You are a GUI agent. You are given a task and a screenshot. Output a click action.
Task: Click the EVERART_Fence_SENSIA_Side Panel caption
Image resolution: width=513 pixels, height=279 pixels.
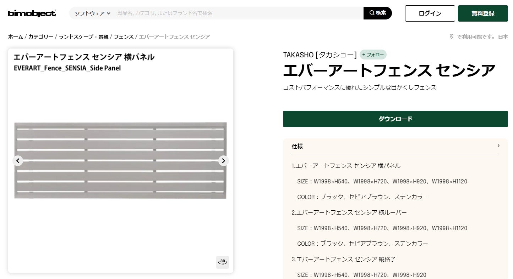pos(67,68)
